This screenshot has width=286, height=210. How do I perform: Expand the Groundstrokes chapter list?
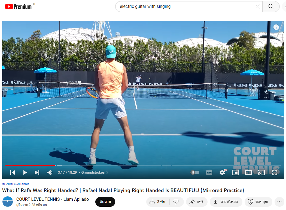click(x=95, y=172)
